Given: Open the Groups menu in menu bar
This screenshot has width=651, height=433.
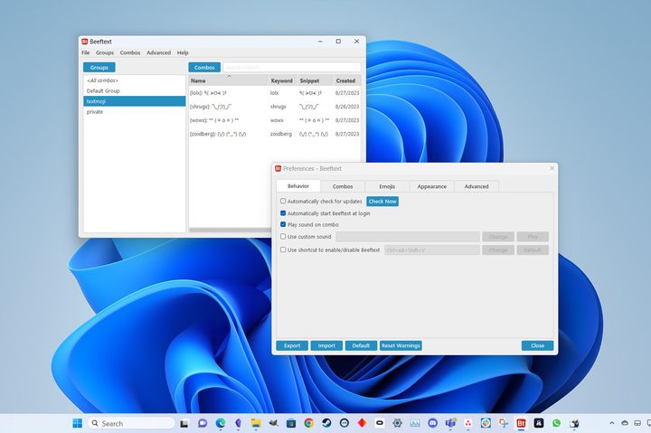Looking at the screenshot, I should [105, 52].
